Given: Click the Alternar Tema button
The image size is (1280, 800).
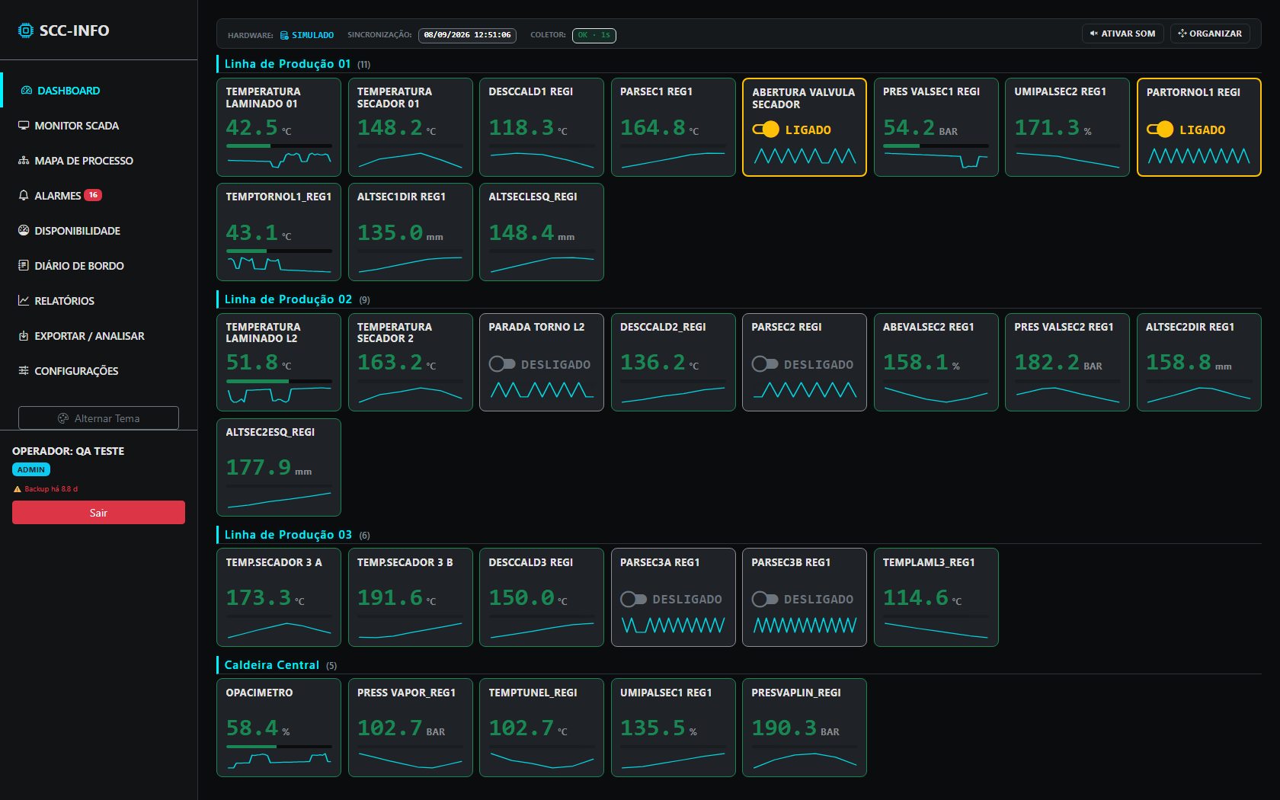Looking at the screenshot, I should click(98, 418).
